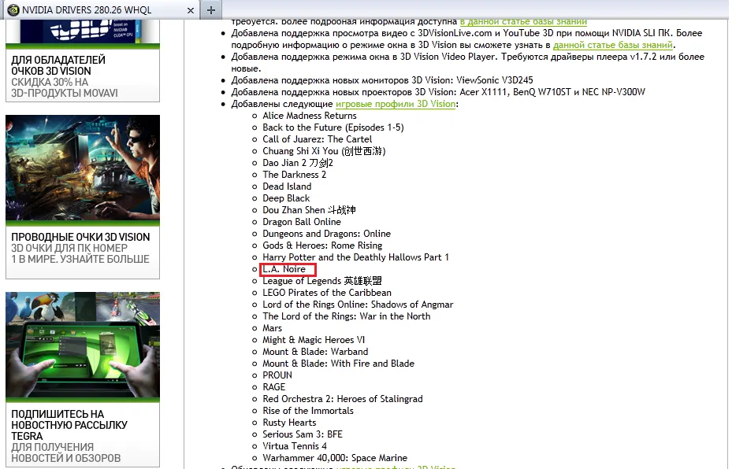The height and width of the screenshot is (469, 747).
Task: Click the 3D Vision software box image
Action: pos(83,22)
